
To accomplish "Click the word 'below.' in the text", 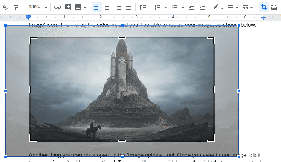I will tap(248, 25).
